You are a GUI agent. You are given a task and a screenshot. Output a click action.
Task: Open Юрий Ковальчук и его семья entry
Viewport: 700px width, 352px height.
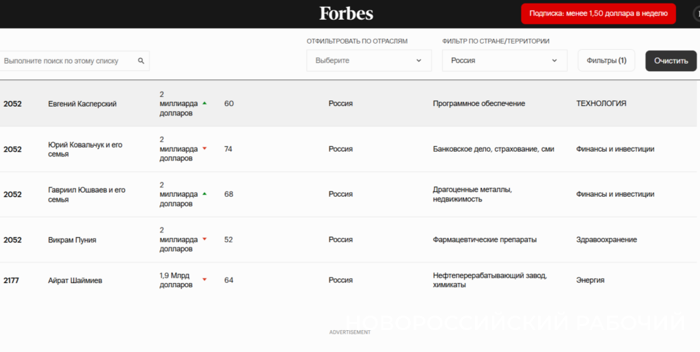point(85,149)
